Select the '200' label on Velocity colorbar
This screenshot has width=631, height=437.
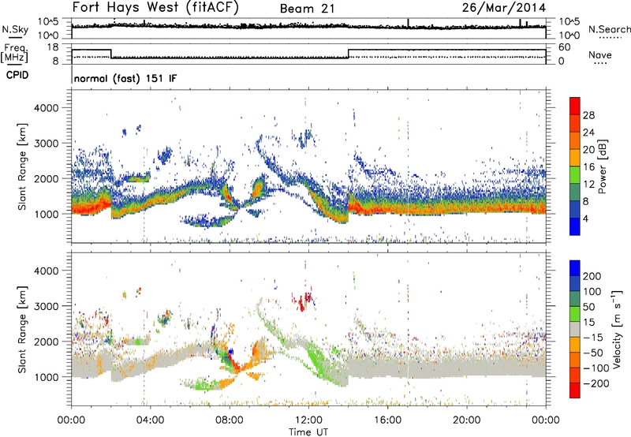click(x=592, y=276)
